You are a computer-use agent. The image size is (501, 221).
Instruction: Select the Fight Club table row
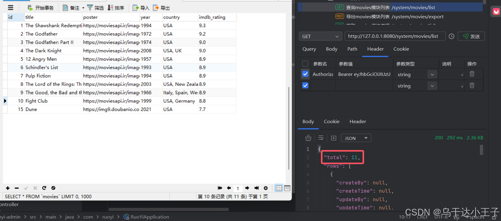pos(122,101)
